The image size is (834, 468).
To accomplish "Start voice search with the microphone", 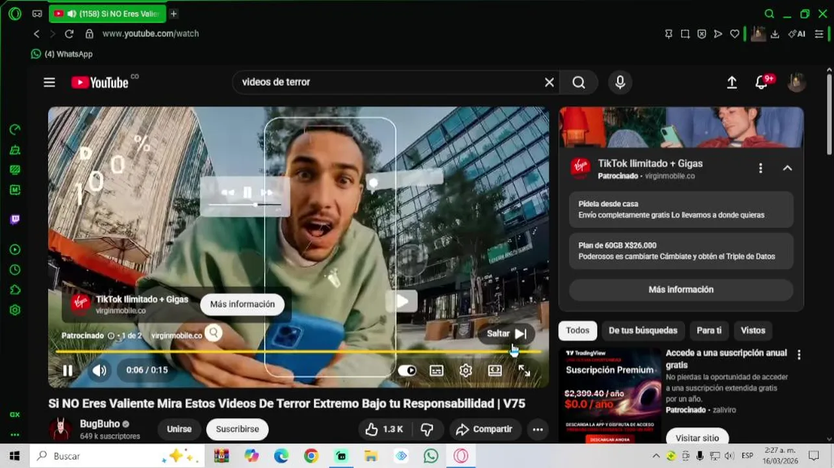I will pos(620,83).
